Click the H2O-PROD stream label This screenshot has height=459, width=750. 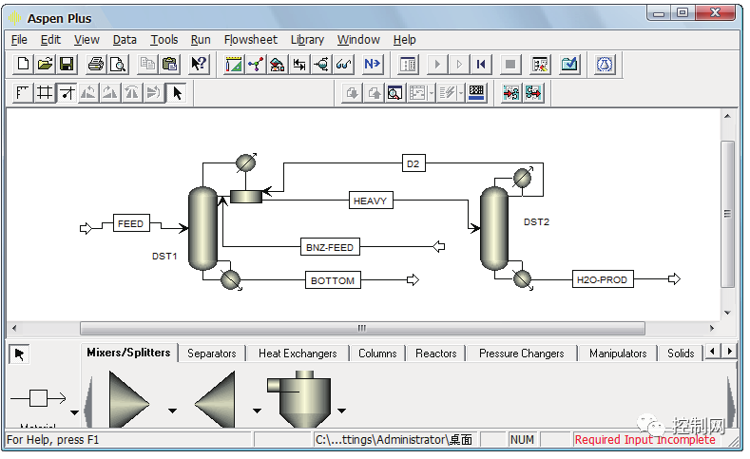pyautogui.click(x=602, y=279)
